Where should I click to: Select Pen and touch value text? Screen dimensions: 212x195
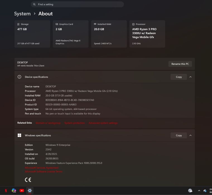(x=73, y=114)
